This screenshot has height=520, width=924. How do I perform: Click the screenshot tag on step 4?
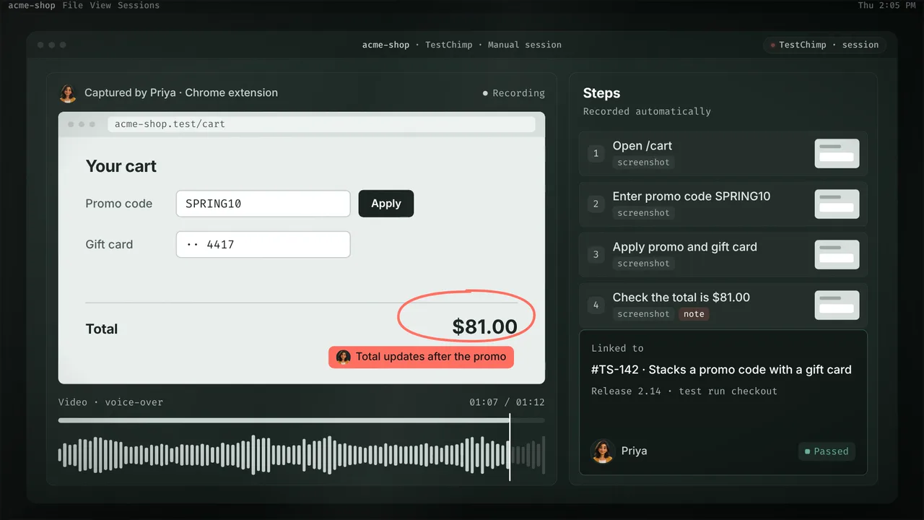pyautogui.click(x=643, y=314)
